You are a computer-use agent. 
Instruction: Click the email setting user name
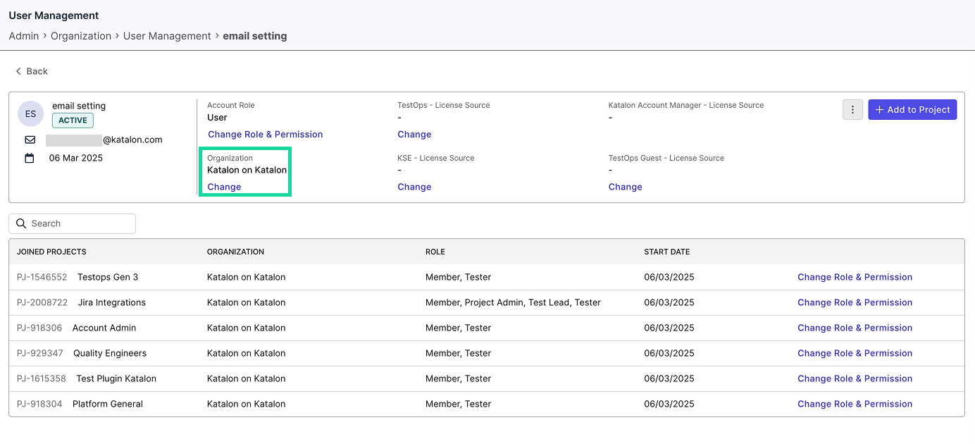click(79, 106)
